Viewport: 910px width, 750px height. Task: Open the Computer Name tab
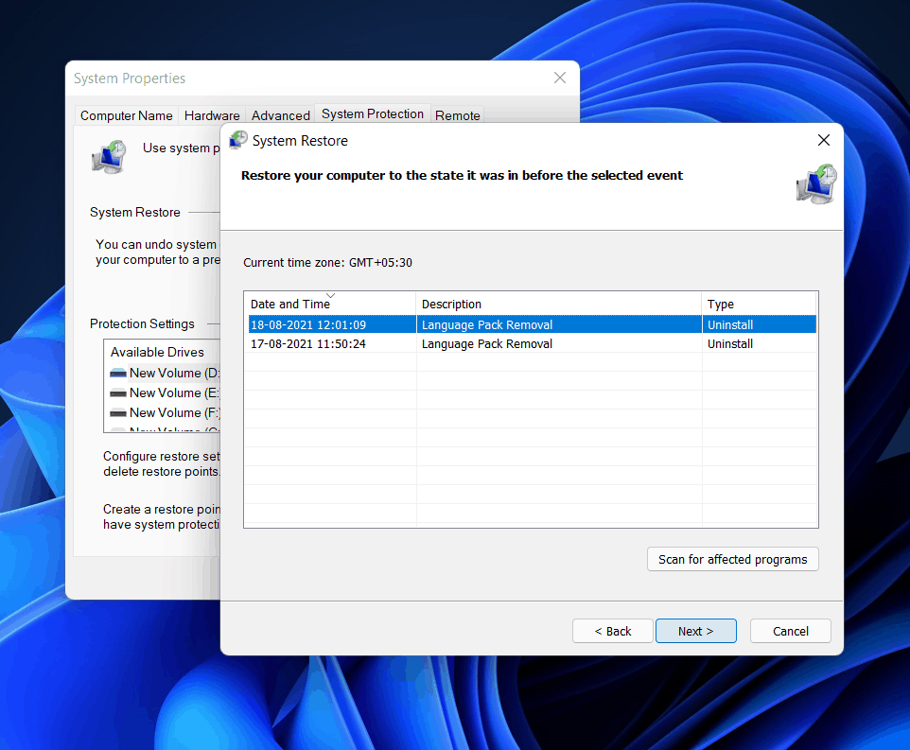coord(127,115)
